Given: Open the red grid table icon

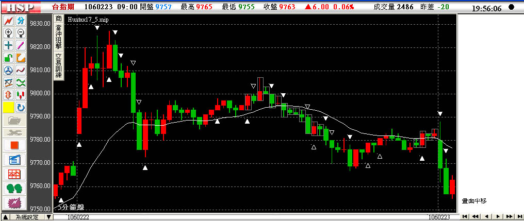Looking at the screenshot, I should 14,174.
